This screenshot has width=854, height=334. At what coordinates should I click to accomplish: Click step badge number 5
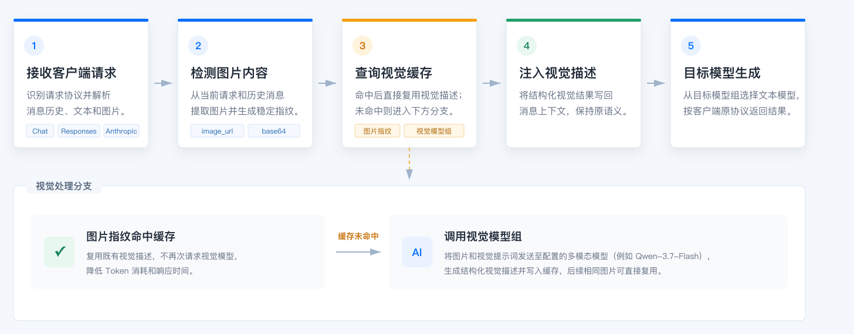(x=691, y=46)
